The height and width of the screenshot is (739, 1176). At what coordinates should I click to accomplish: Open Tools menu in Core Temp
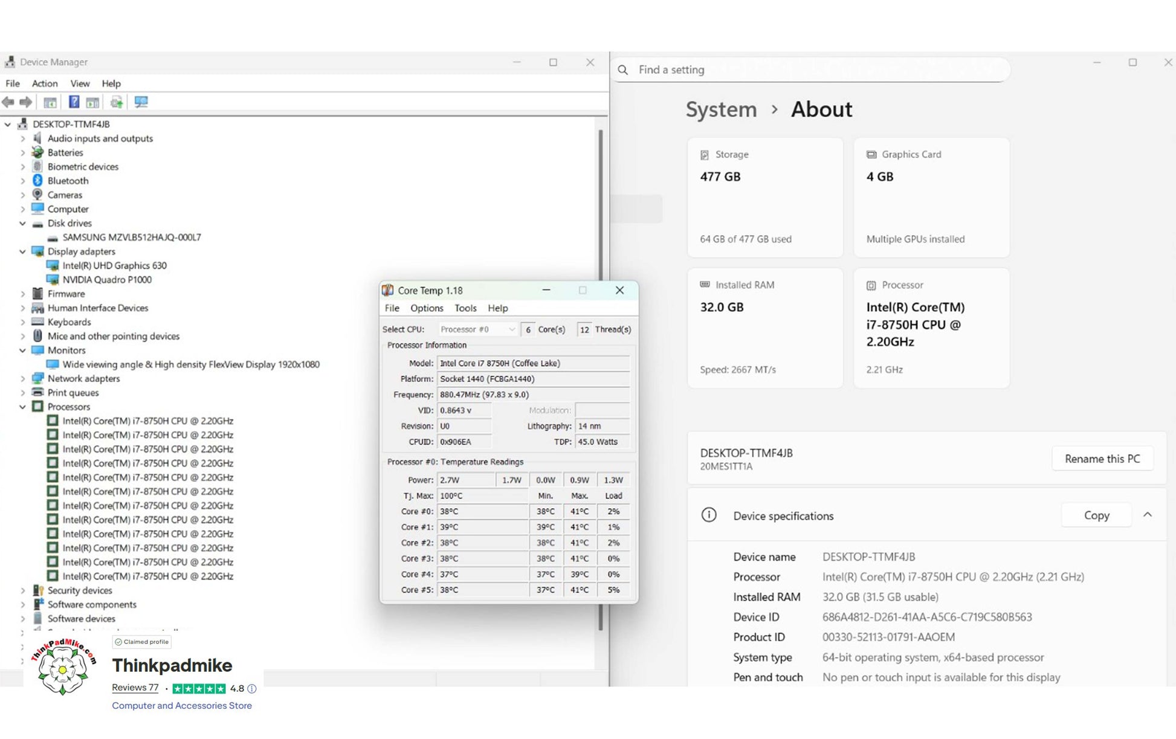[465, 308]
